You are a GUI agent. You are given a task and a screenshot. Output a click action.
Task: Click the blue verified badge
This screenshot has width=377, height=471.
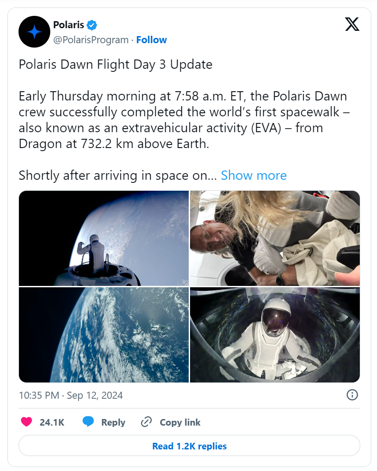coord(92,25)
